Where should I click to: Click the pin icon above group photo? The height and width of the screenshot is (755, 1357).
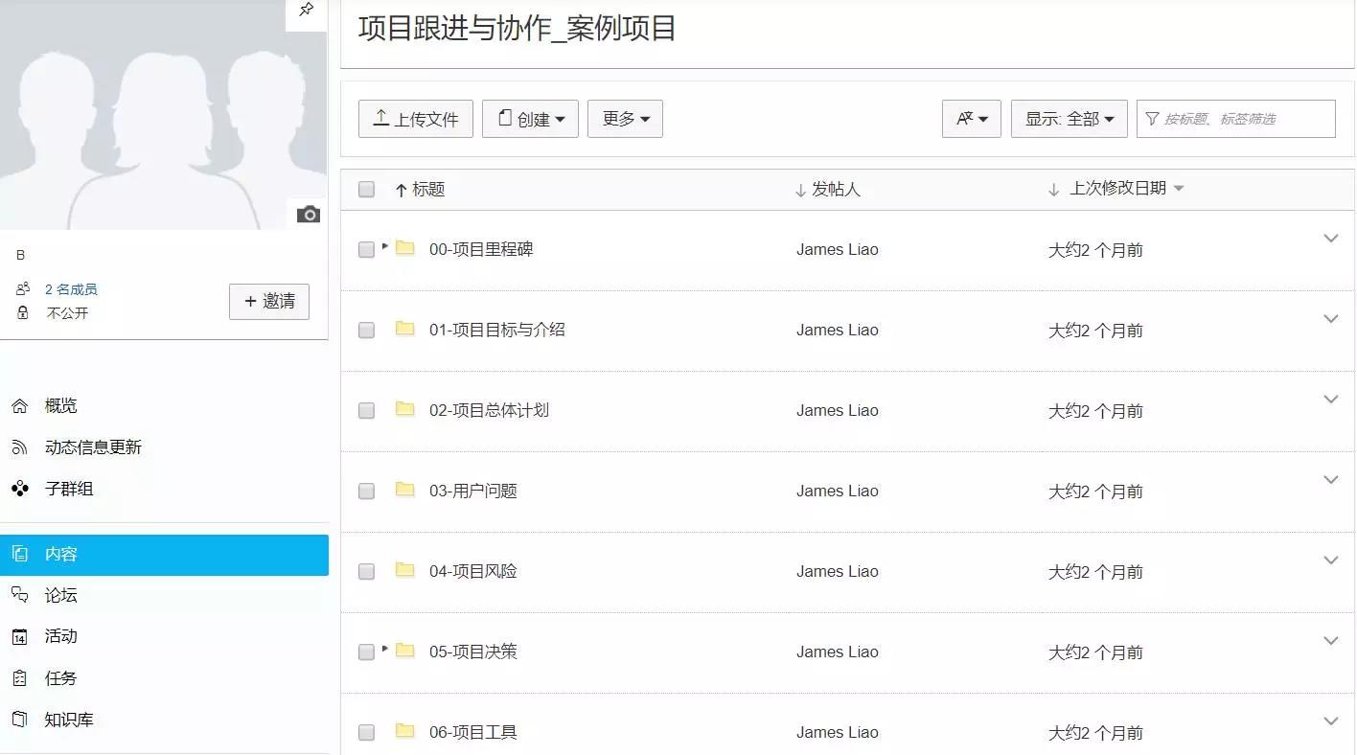coord(307,10)
